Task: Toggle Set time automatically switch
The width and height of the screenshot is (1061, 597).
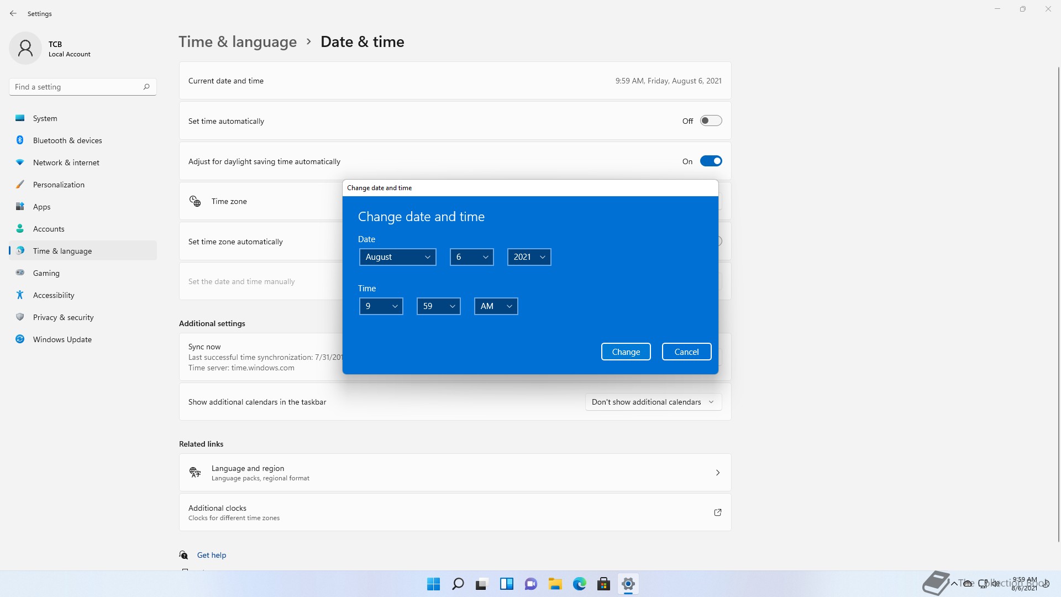Action: (x=711, y=121)
